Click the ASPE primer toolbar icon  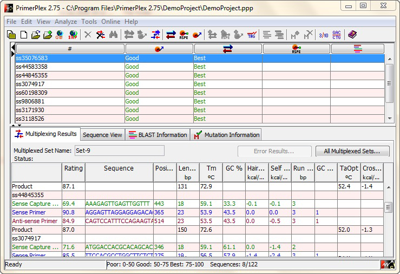coord(183,35)
